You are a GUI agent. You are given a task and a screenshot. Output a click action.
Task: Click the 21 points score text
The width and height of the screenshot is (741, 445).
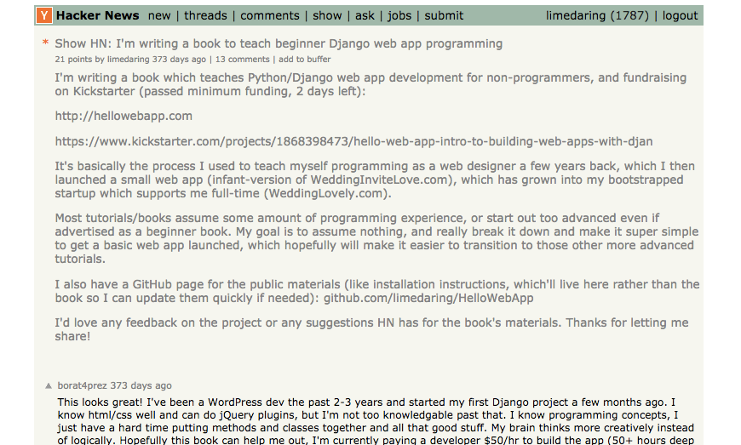pyautogui.click(x=74, y=60)
